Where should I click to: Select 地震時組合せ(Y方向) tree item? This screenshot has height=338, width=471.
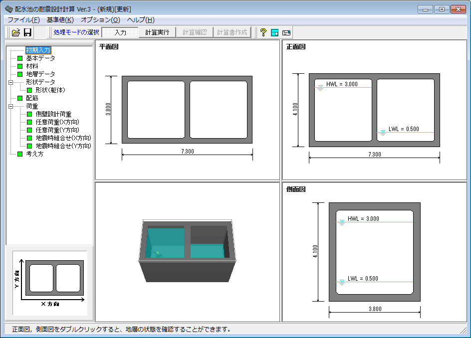[63, 146]
